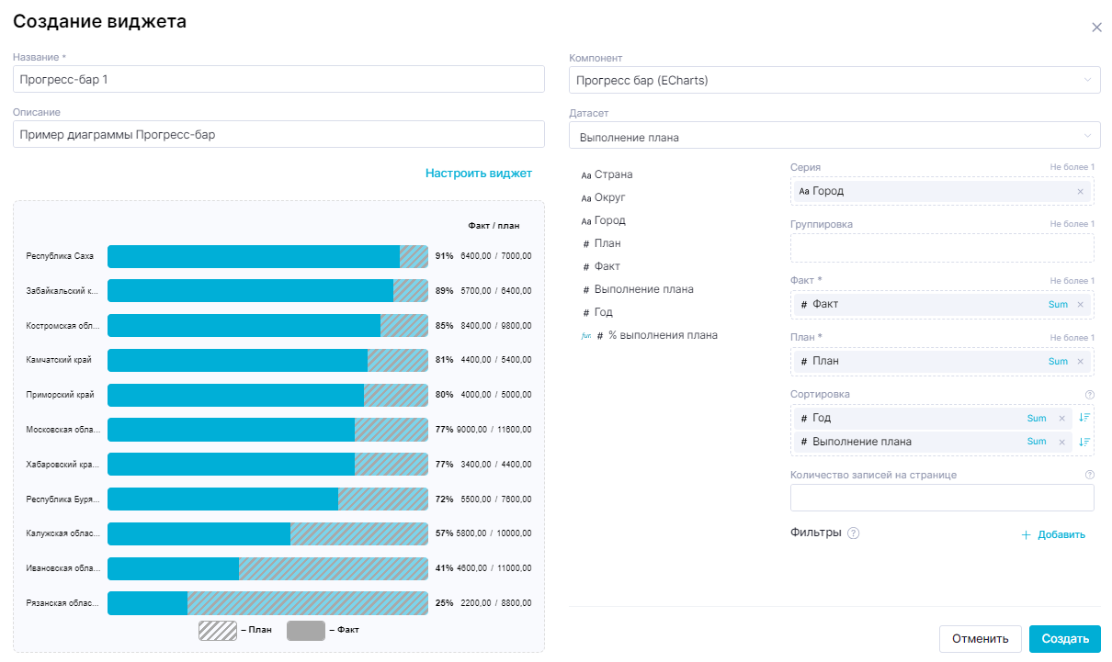Open help tooltip next to Сортировка
Viewport: 1112px width, 662px height.
(x=1090, y=395)
